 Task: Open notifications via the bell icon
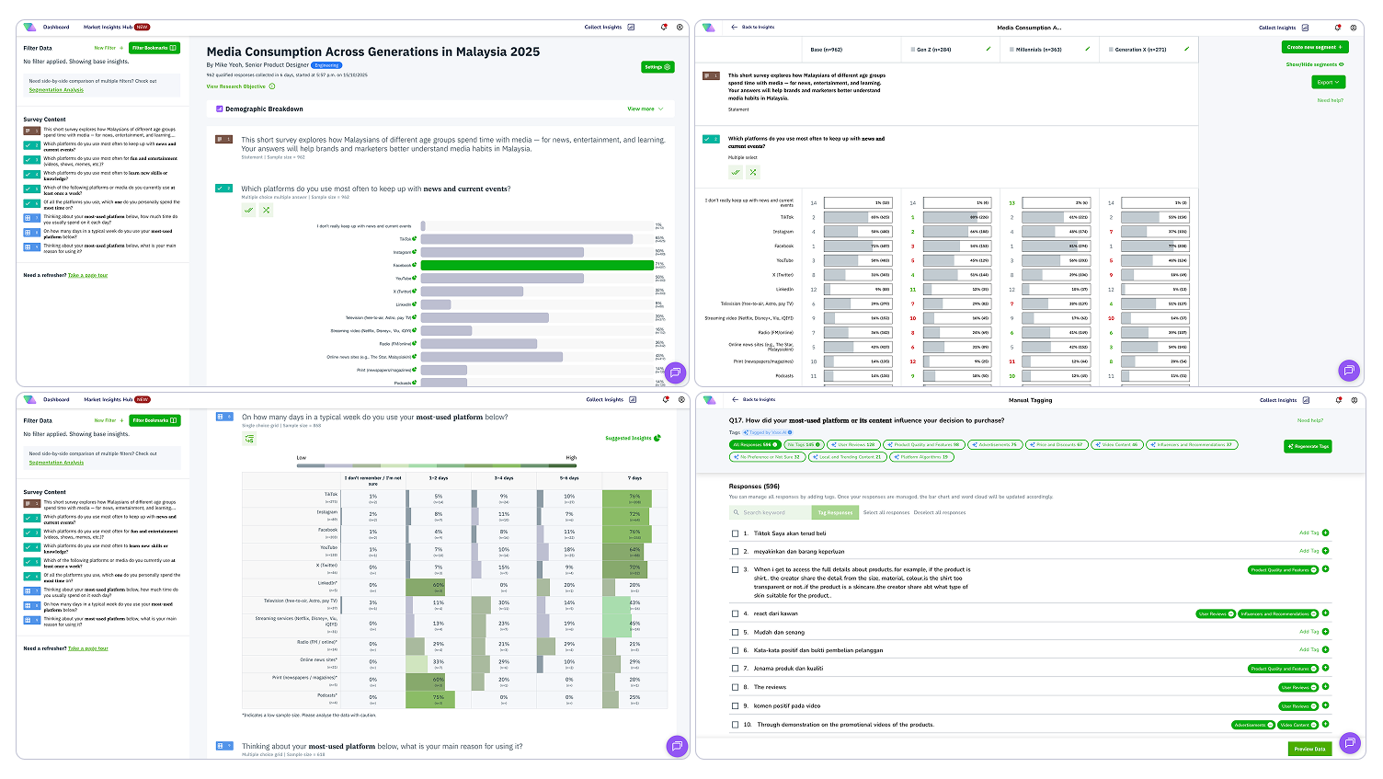click(x=663, y=27)
